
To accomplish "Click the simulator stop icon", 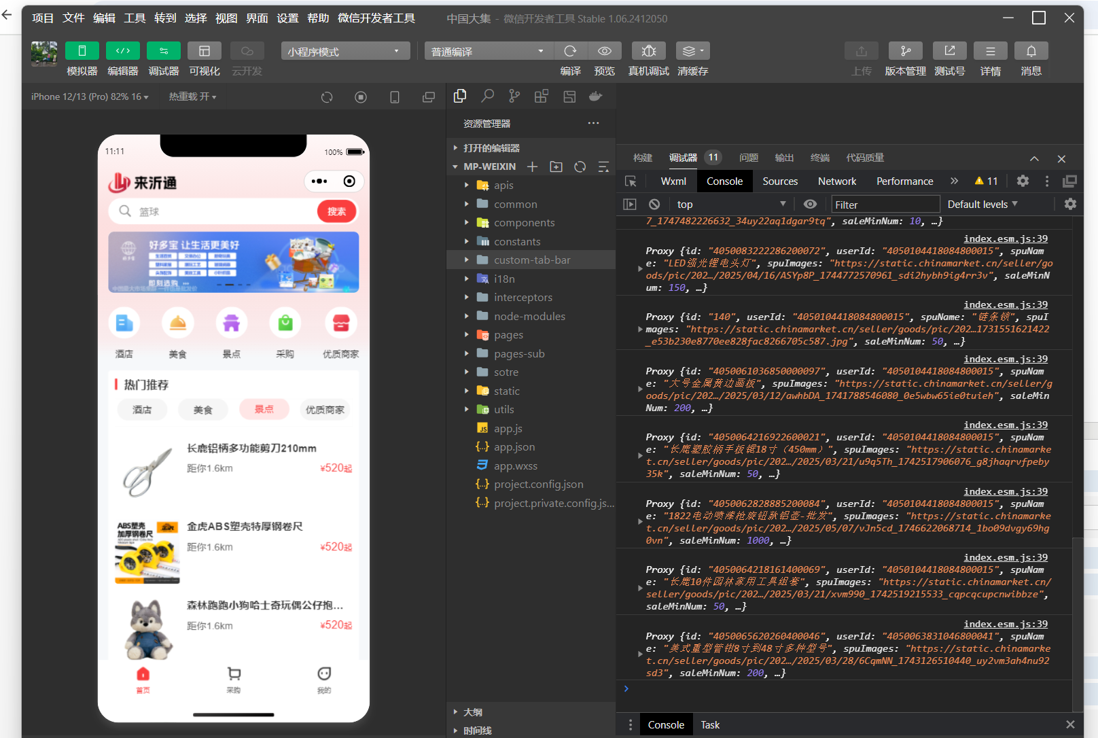I will pos(361,97).
